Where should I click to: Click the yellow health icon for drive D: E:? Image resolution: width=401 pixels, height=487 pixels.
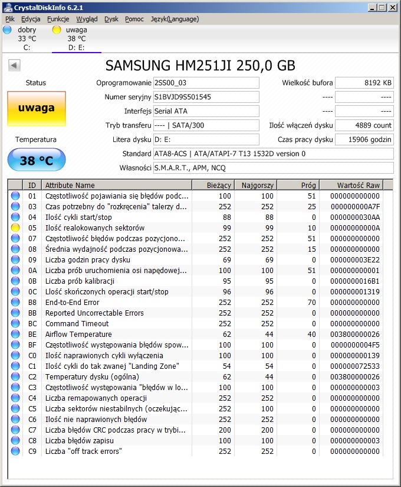(57, 30)
